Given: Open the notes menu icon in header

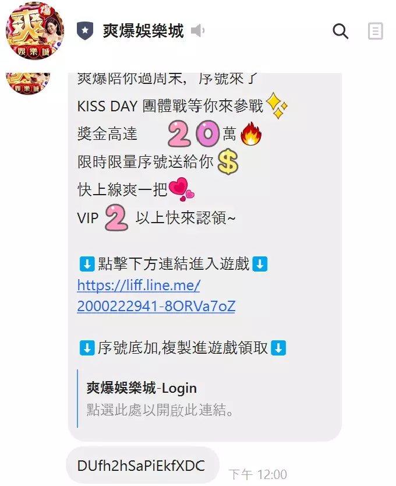Looking at the screenshot, I should (375, 31).
